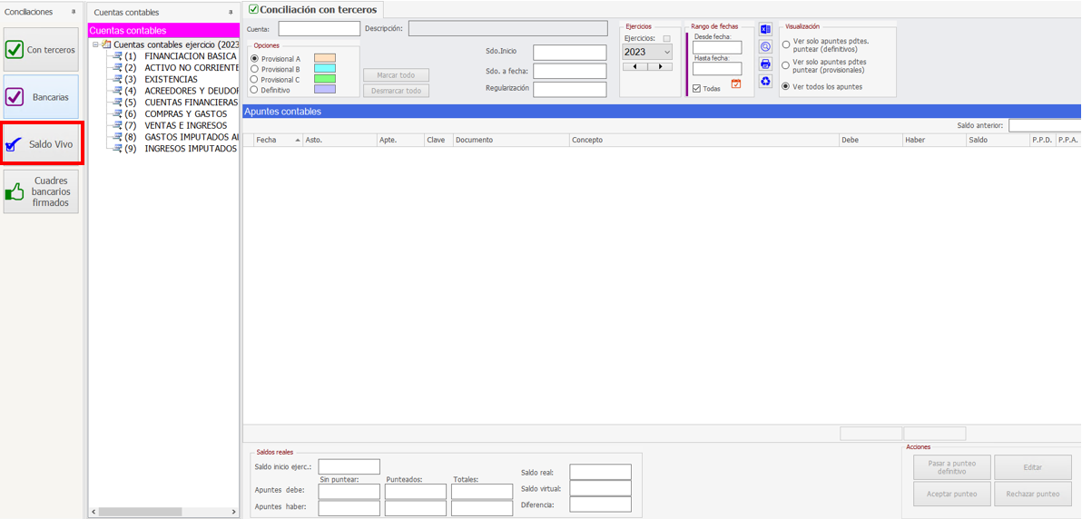1082x519 pixels.
Task: Open the Saldo Vivo section
Action: click(x=42, y=144)
